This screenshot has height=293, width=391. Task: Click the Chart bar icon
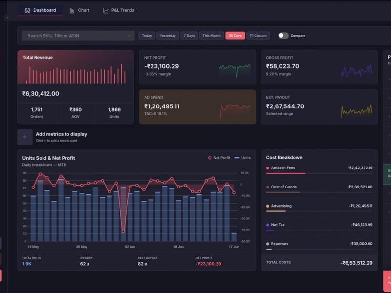[72, 10]
